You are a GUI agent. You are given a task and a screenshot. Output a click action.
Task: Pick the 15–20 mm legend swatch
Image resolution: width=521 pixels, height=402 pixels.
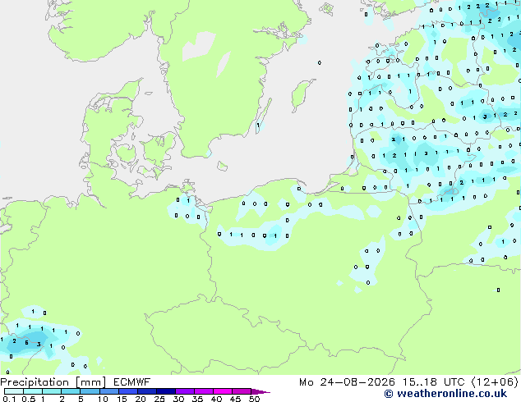pyautogui.click(x=128, y=391)
